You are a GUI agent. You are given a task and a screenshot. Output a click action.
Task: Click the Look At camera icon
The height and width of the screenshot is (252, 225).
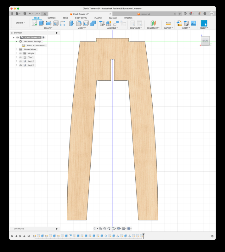point(100,229)
